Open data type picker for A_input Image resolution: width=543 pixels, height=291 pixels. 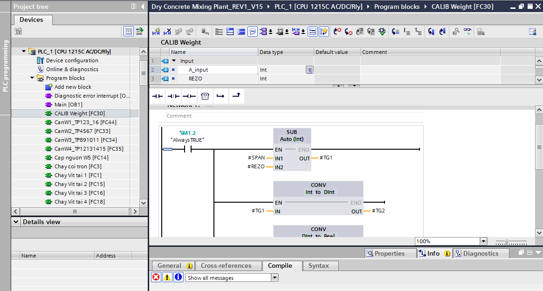tap(309, 70)
